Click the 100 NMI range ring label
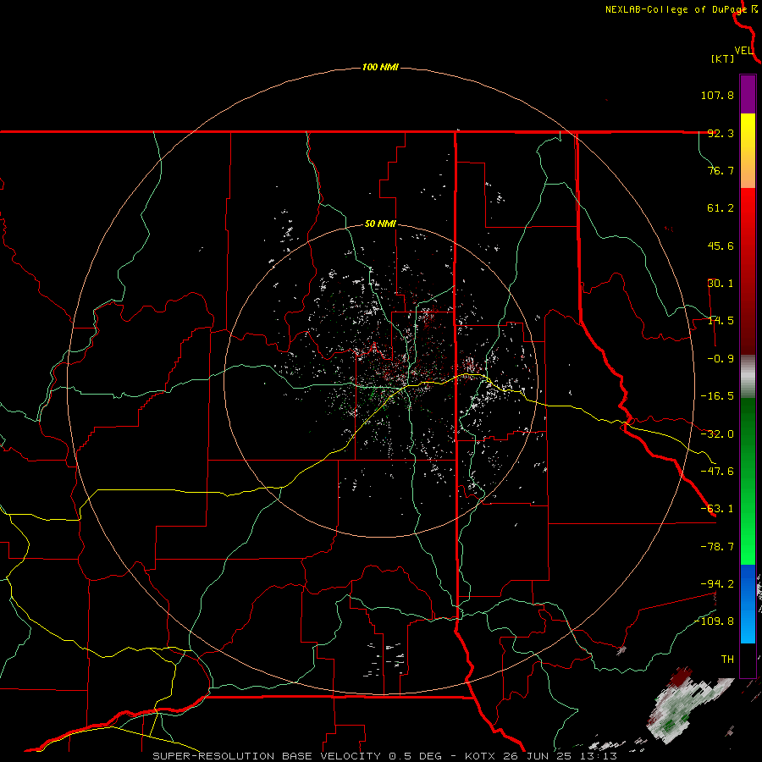Image resolution: width=762 pixels, height=762 pixels. pos(380,67)
